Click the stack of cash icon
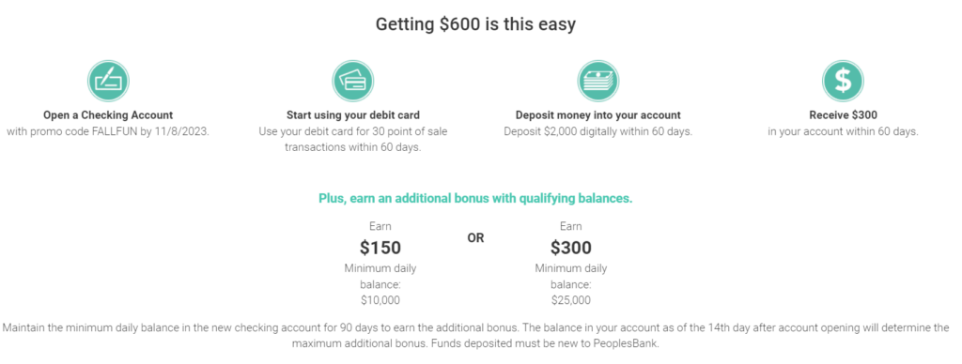 point(598,81)
